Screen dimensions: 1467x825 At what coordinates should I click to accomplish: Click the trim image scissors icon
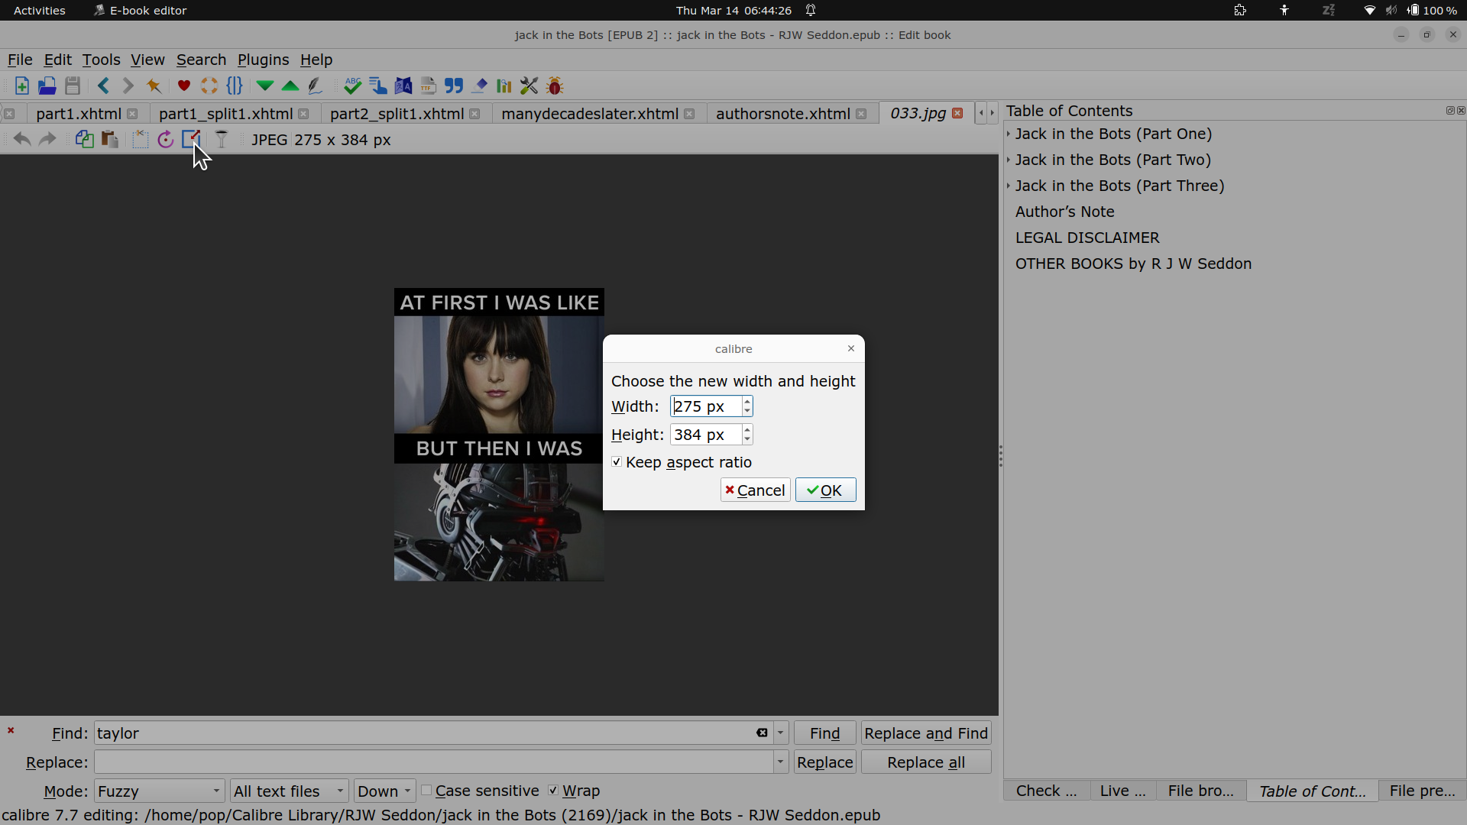(x=140, y=140)
